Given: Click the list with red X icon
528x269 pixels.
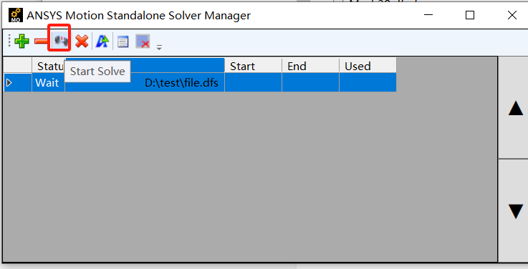Looking at the screenshot, I should click(x=143, y=41).
